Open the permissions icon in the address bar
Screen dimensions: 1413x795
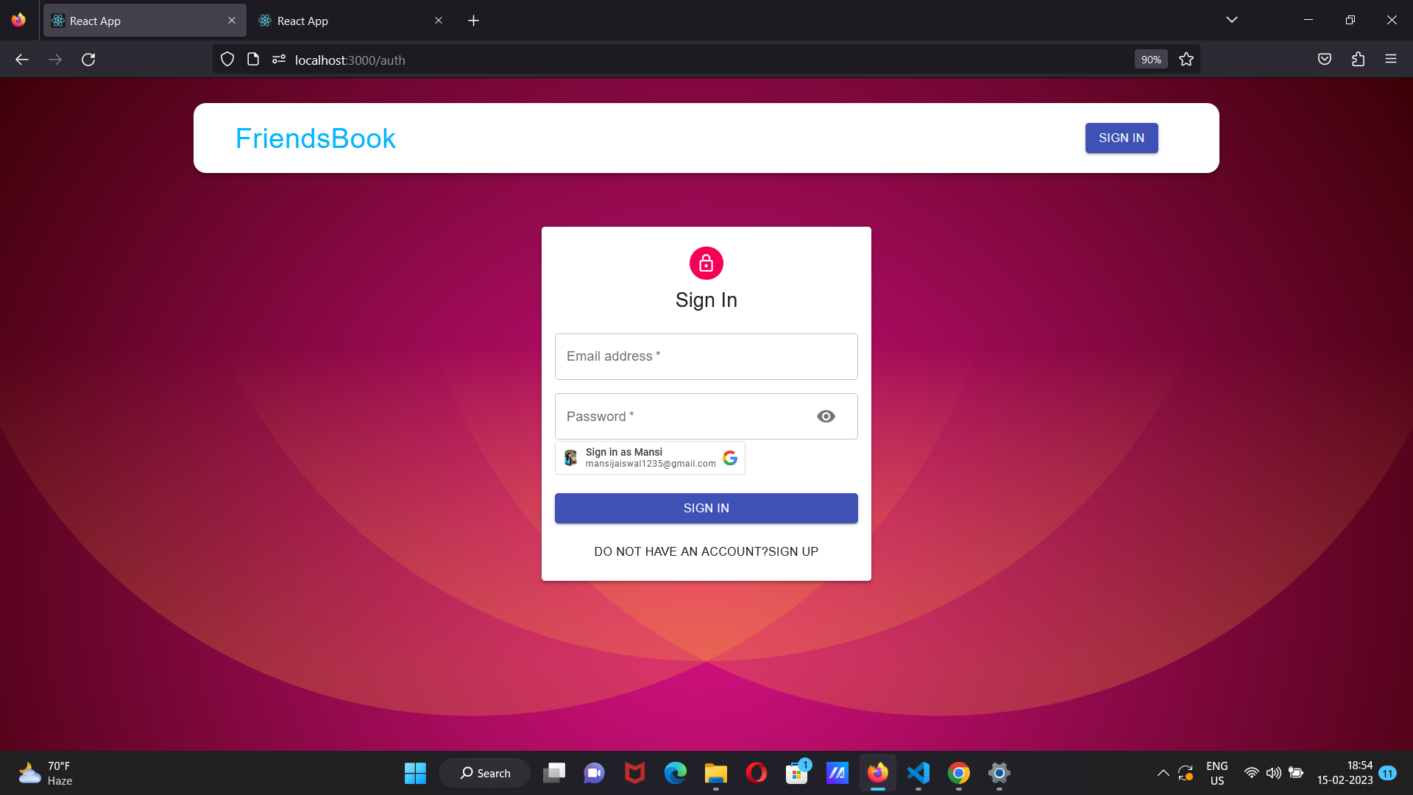click(278, 59)
